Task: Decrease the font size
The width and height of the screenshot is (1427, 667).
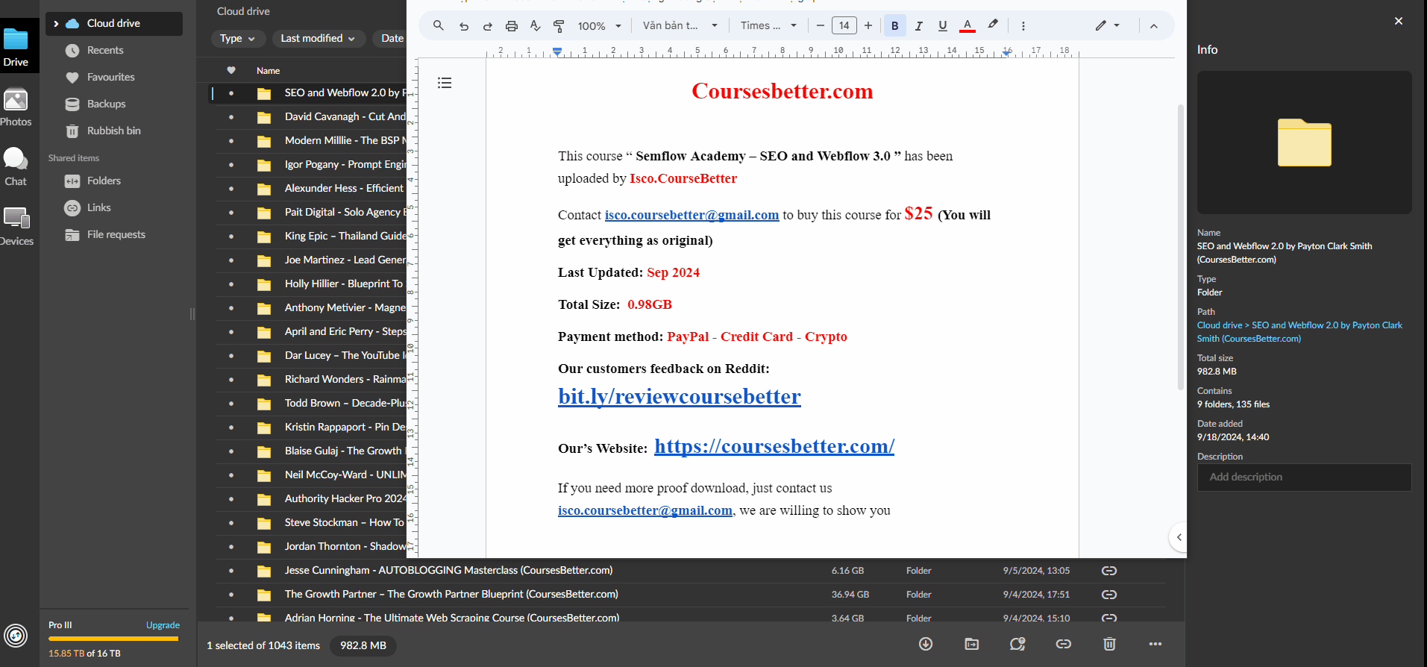Action: click(x=820, y=26)
